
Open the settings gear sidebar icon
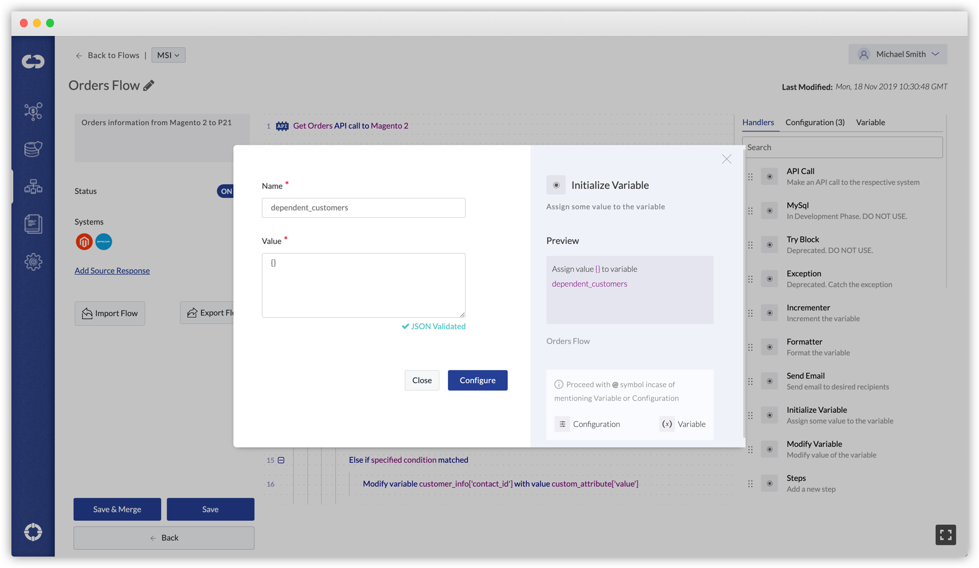click(33, 262)
